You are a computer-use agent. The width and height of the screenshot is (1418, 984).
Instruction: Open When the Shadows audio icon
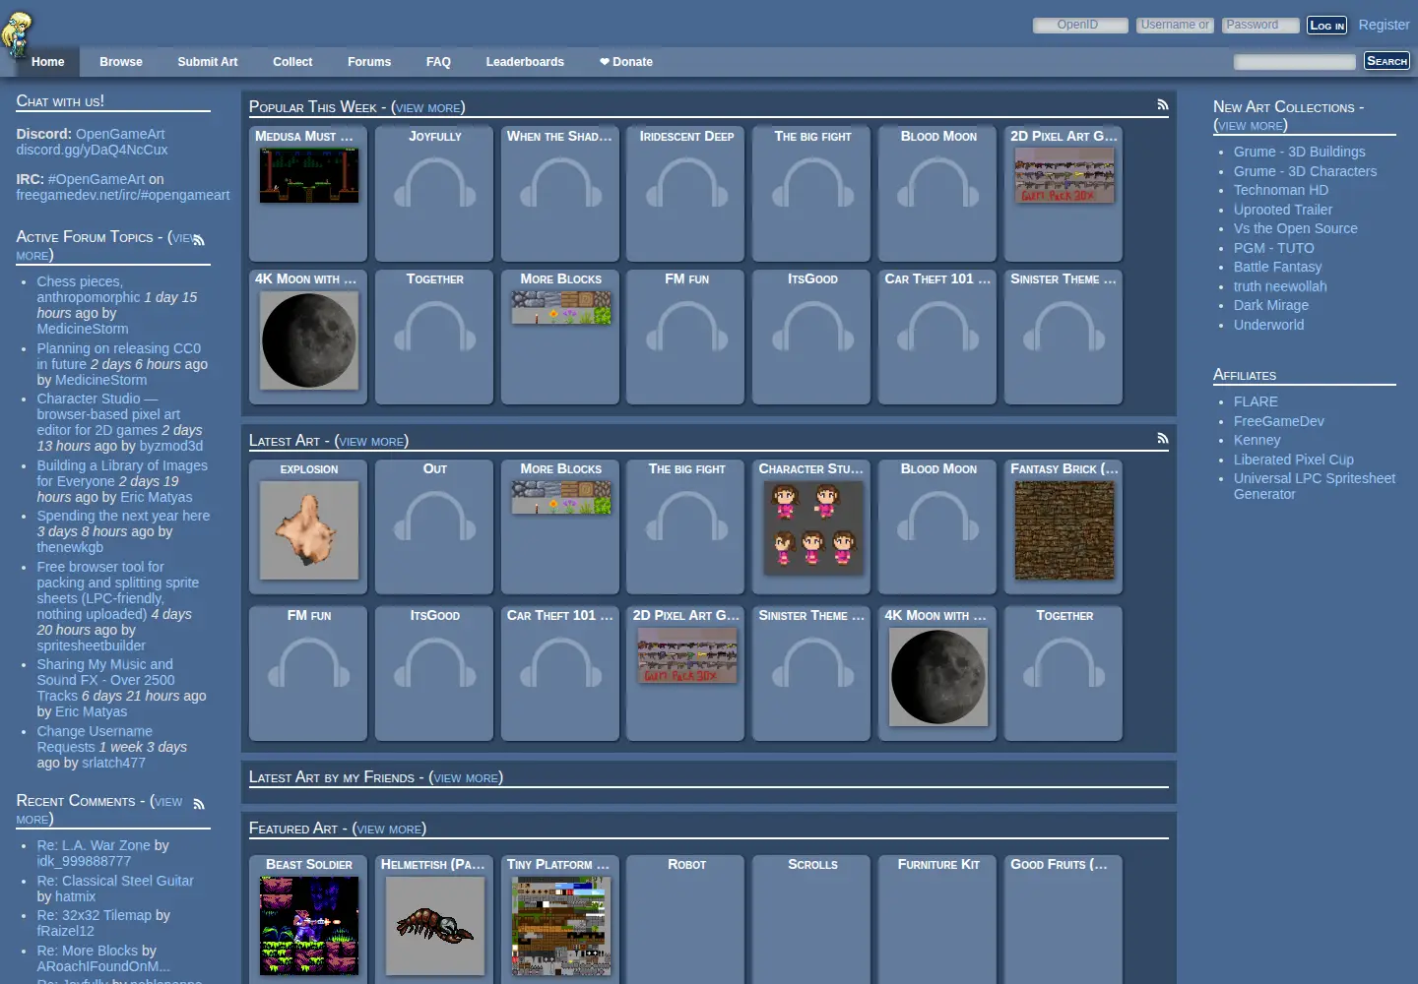click(x=560, y=183)
